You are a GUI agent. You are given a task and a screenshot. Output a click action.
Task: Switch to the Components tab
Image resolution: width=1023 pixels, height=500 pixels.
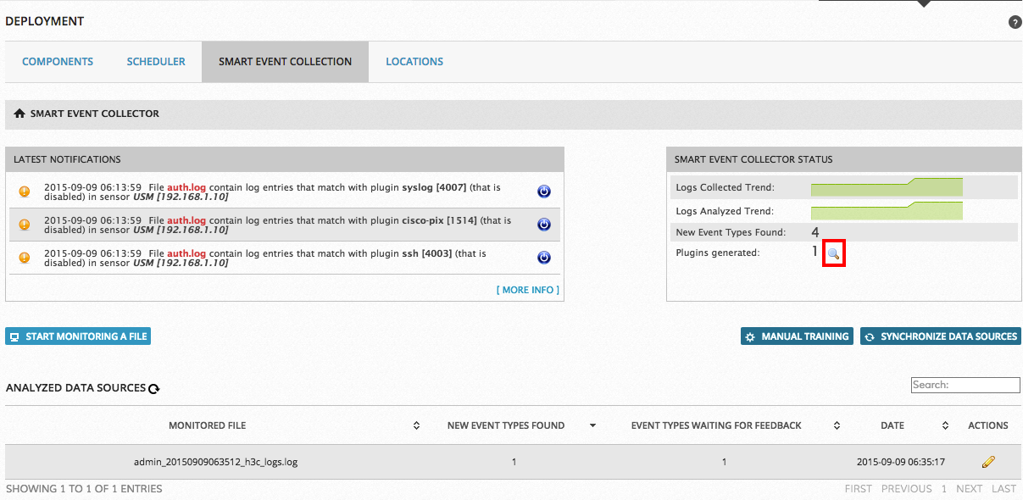pos(58,62)
